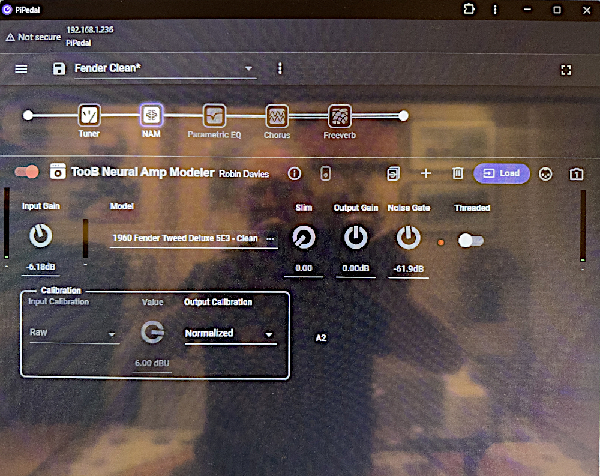Open the Input Calibration Raw dropdown
Screen dimensions: 600x476
pos(74,333)
